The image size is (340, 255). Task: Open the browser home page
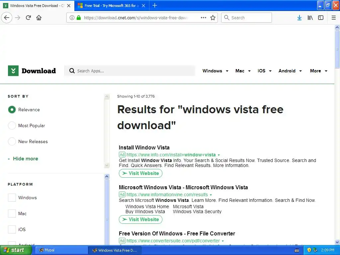(x=39, y=18)
